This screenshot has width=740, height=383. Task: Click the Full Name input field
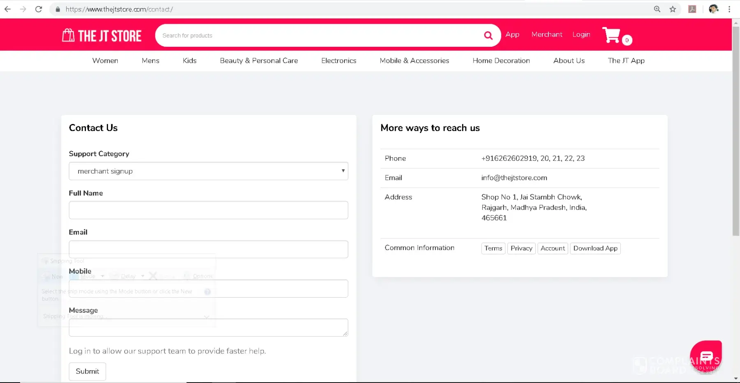tap(208, 210)
